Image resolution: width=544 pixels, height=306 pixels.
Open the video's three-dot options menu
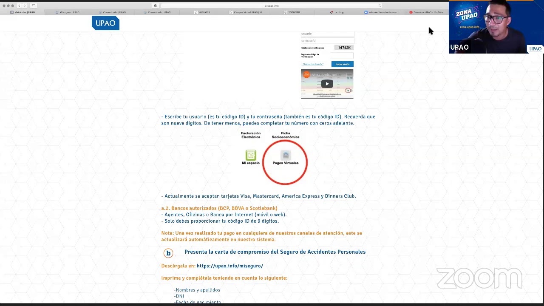coord(347,75)
